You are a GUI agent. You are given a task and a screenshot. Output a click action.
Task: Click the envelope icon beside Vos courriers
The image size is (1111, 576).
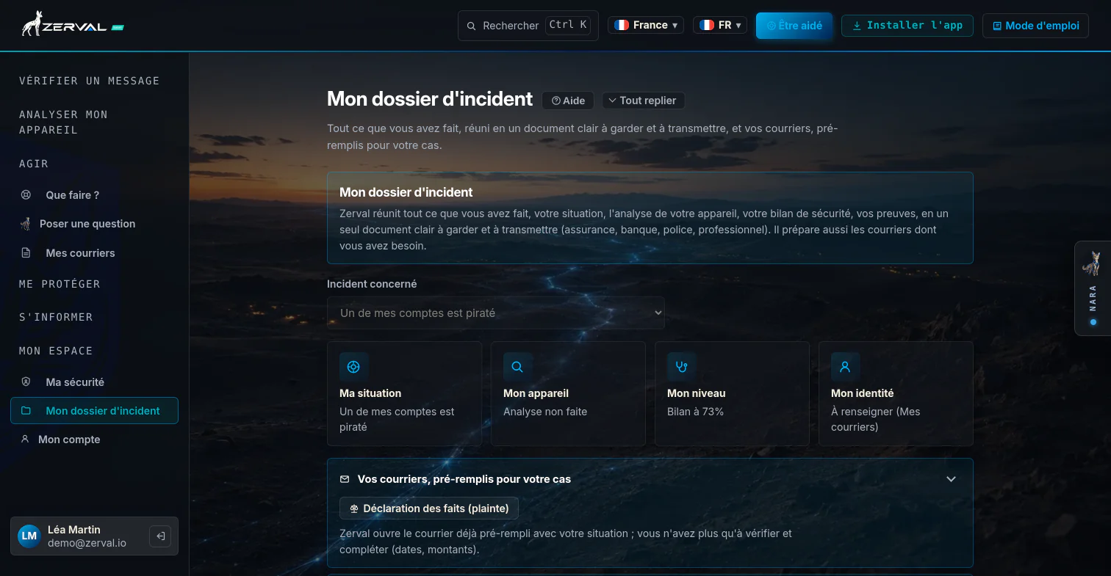pyautogui.click(x=345, y=479)
